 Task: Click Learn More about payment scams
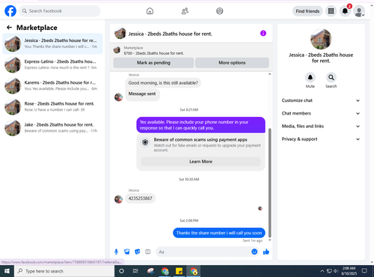point(200,162)
